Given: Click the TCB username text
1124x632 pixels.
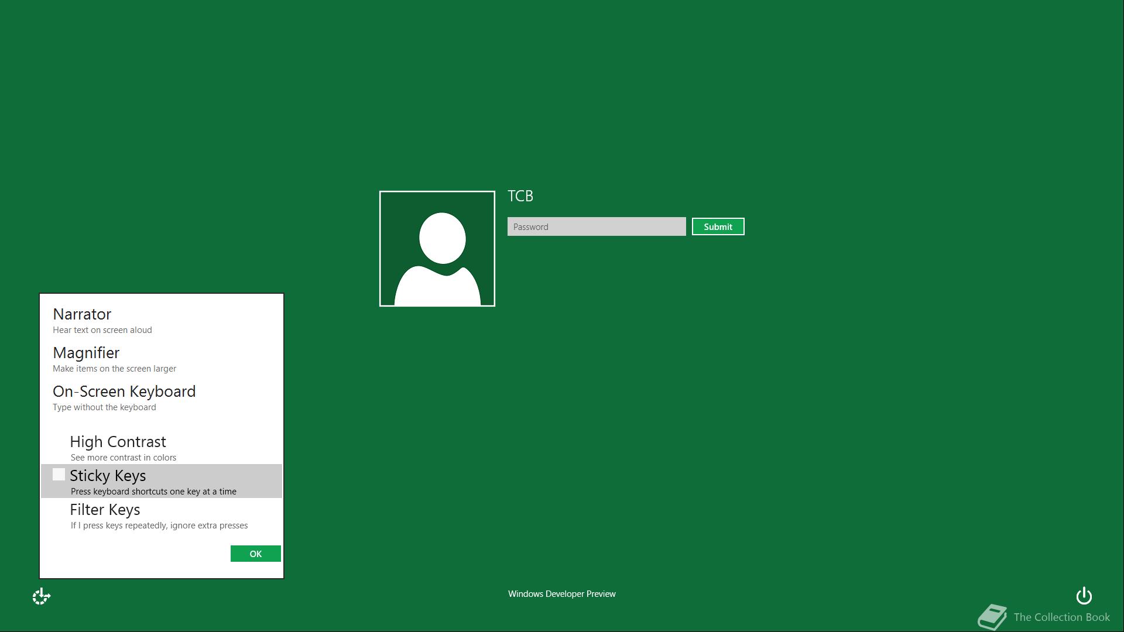Looking at the screenshot, I should click(520, 196).
